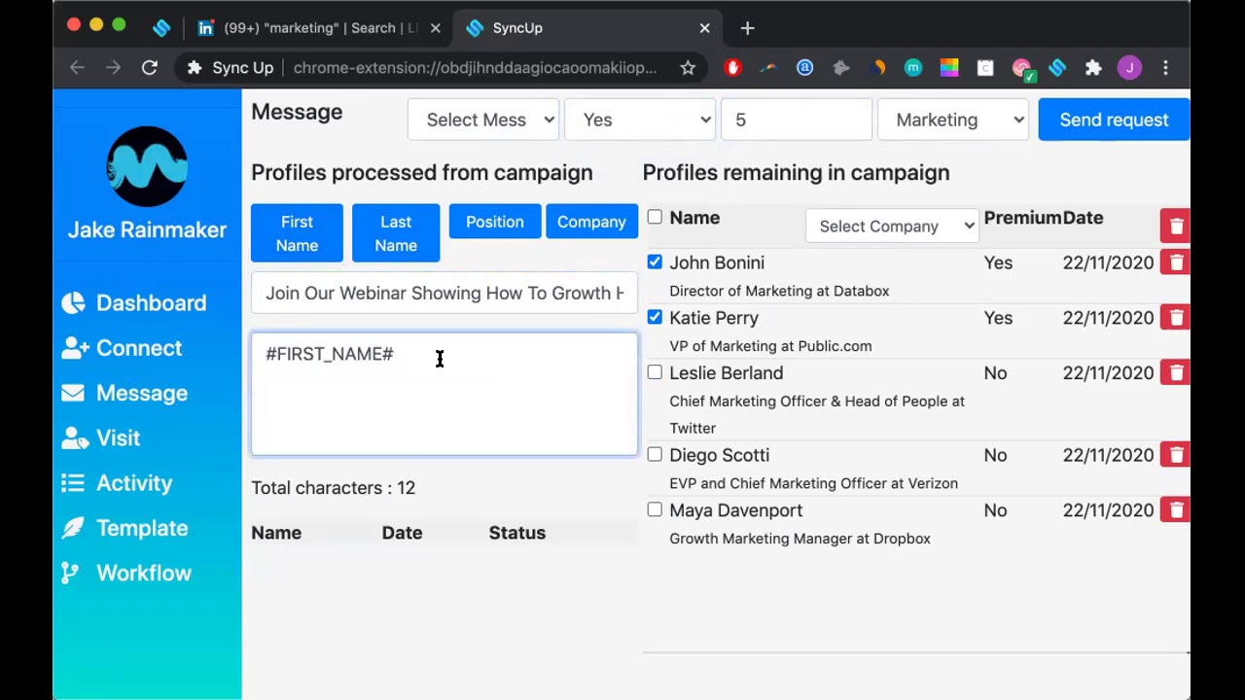
Task: Go to Workflow menu item
Action: (144, 574)
